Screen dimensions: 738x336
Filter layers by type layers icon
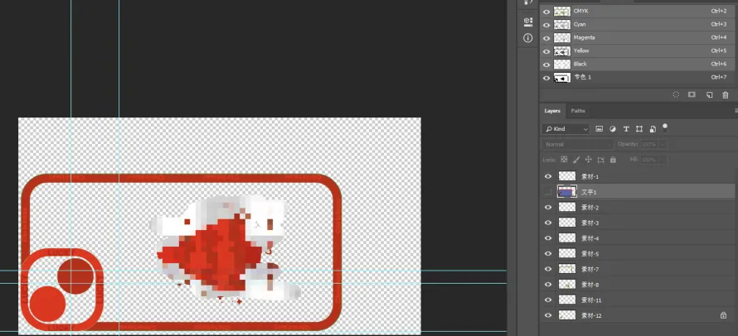tap(626, 129)
